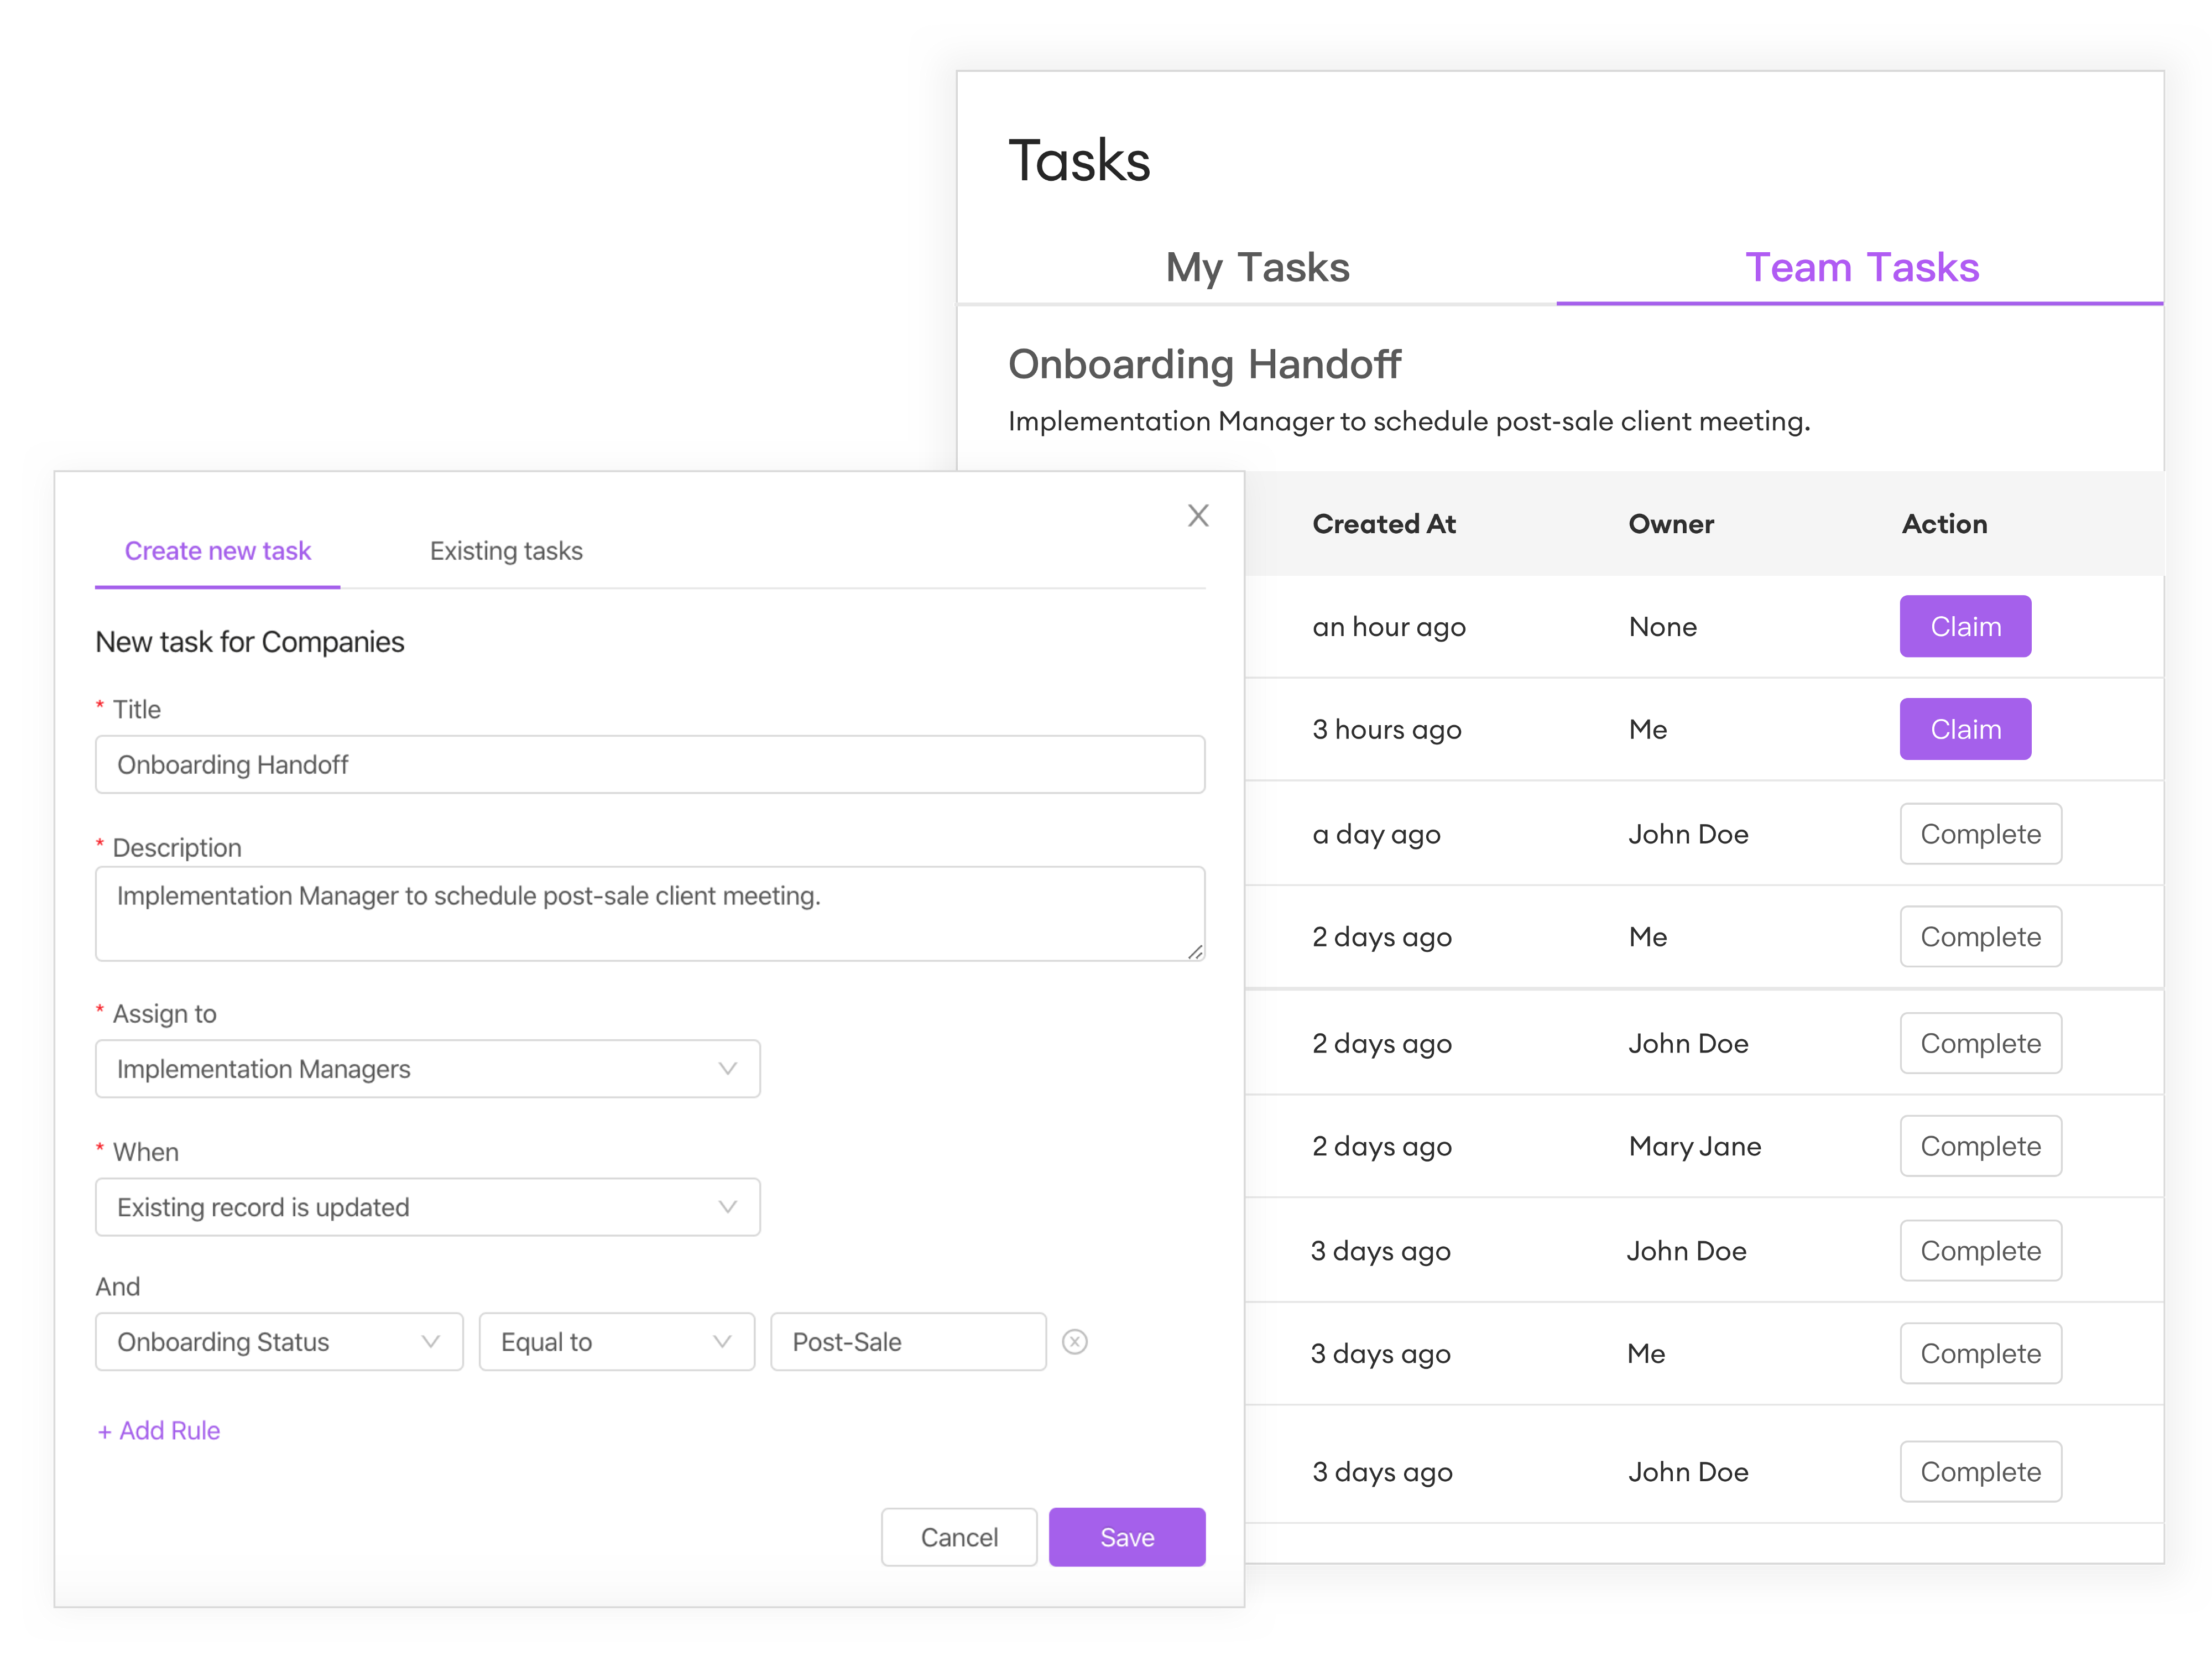The height and width of the screenshot is (1677, 2212).
Task: Click the '3 hours ago' cell
Action: tap(1387, 729)
